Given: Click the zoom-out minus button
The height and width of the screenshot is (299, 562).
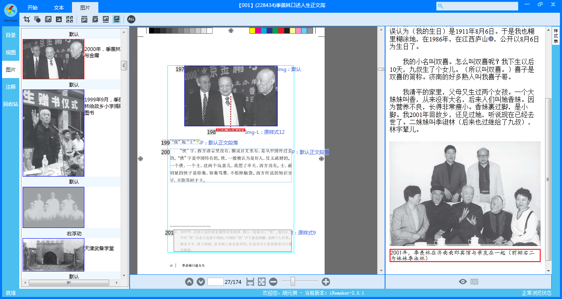Looking at the screenshot, I should [x=273, y=282].
